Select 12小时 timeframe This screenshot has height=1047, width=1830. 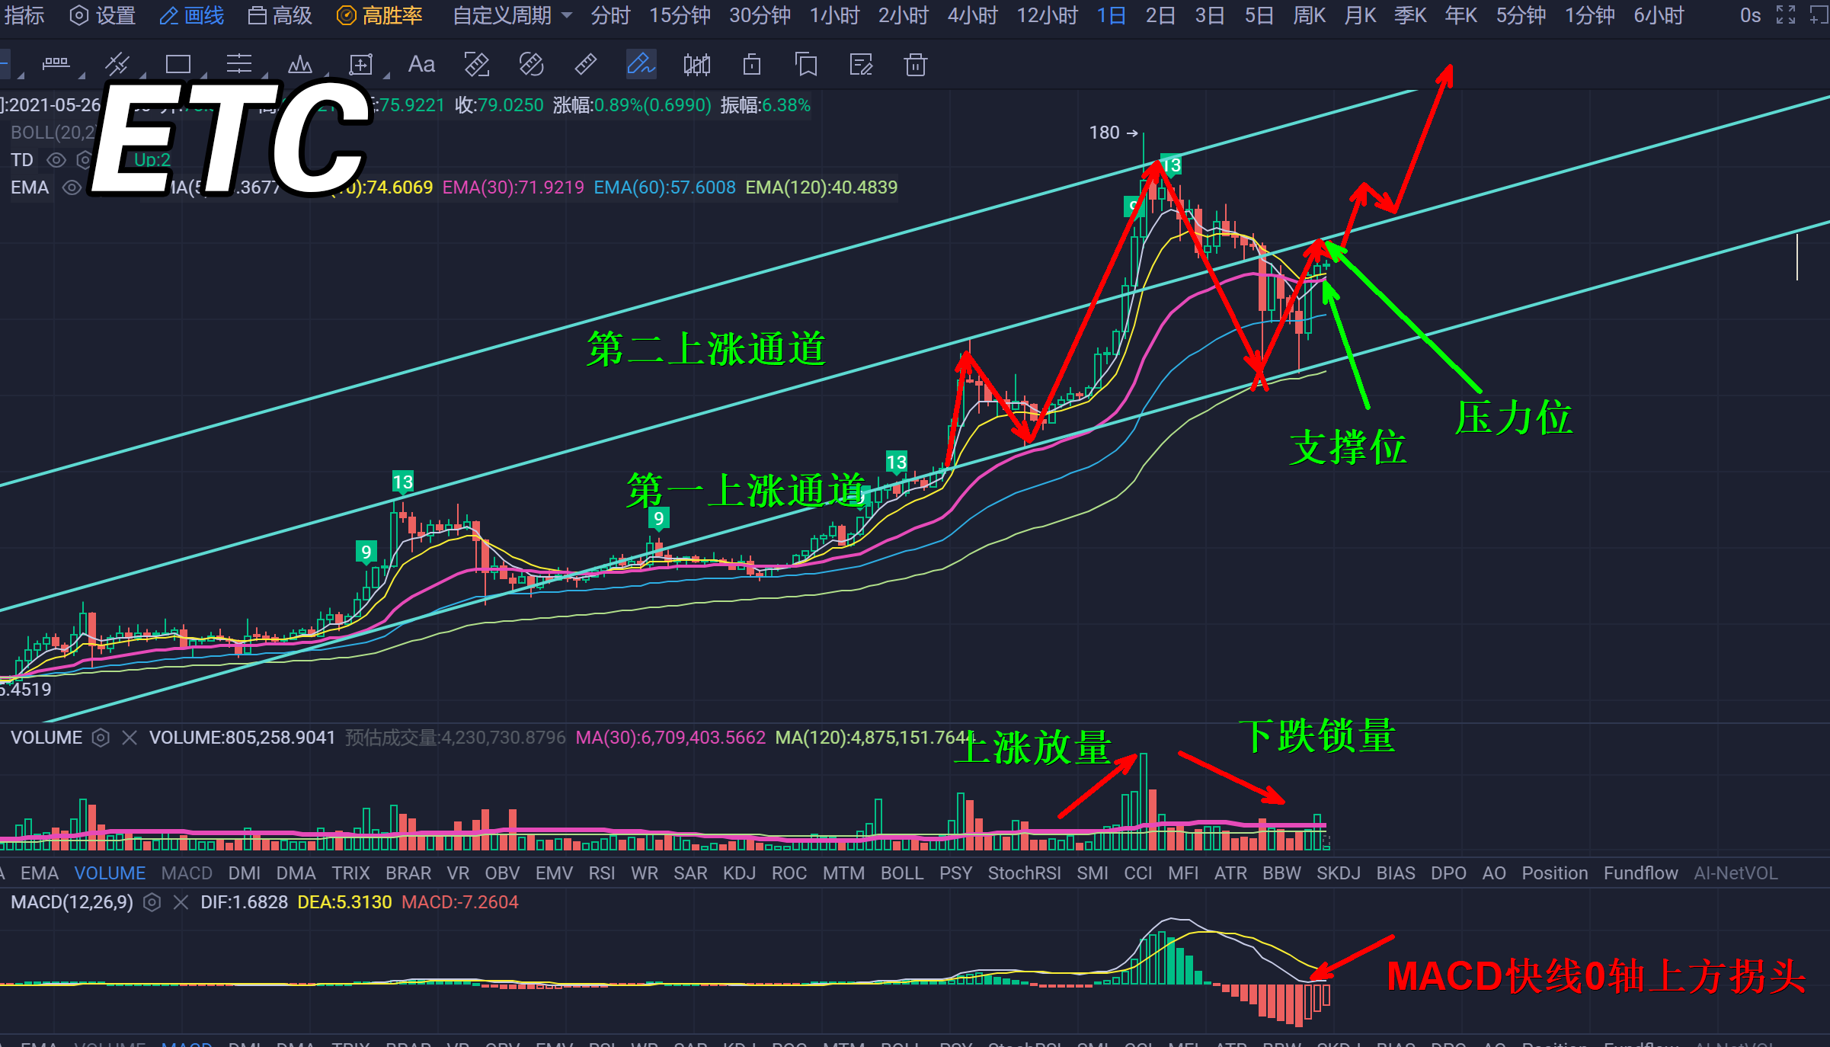[1047, 15]
